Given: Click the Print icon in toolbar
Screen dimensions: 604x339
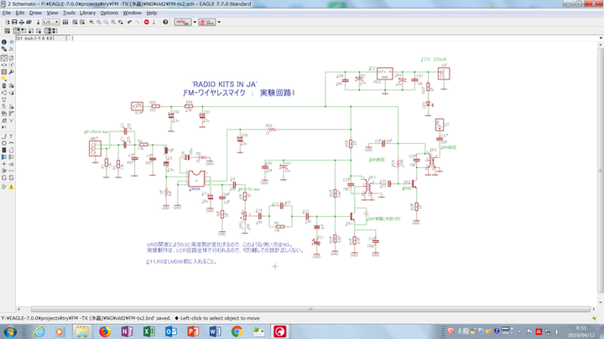Looking at the screenshot, I should click(x=23, y=23).
